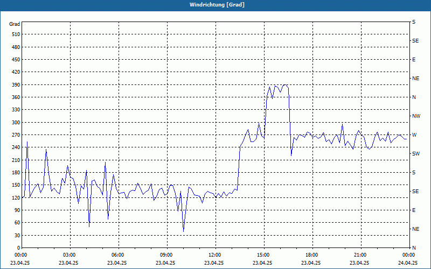Viewport: 431px width, 269px height.
Task: Click the "150" degree axis label
Action: (16, 185)
